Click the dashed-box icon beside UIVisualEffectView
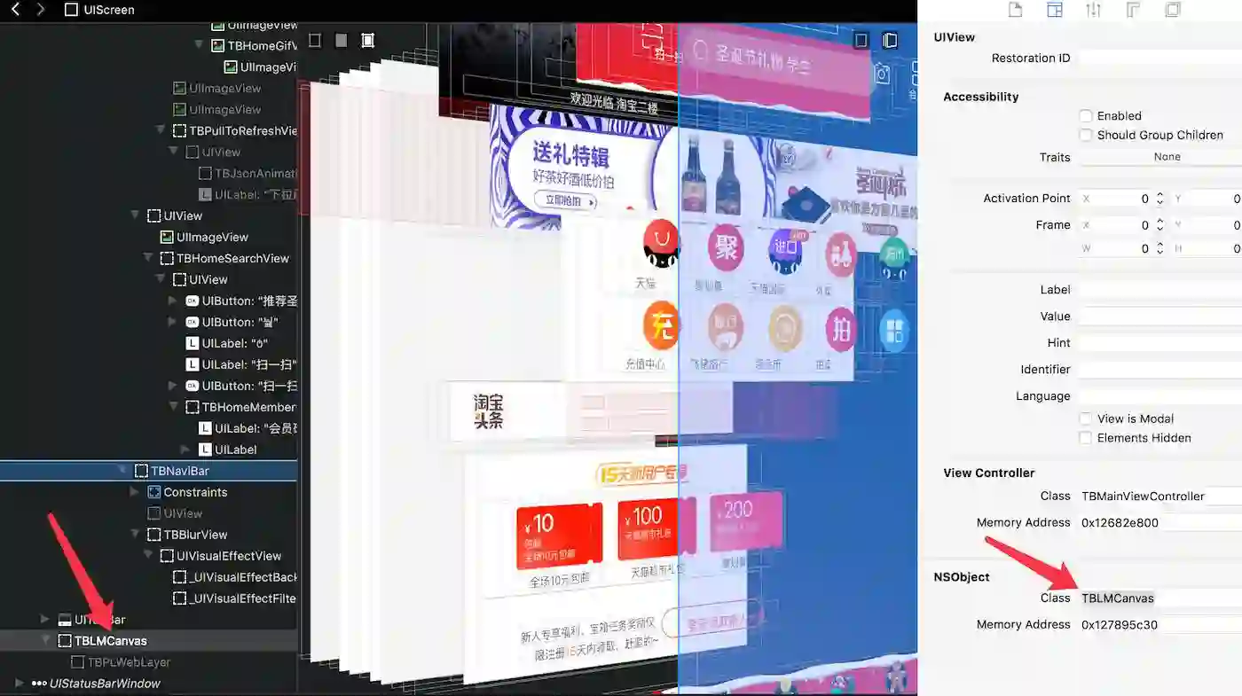The height and width of the screenshot is (696, 1242). 167,556
